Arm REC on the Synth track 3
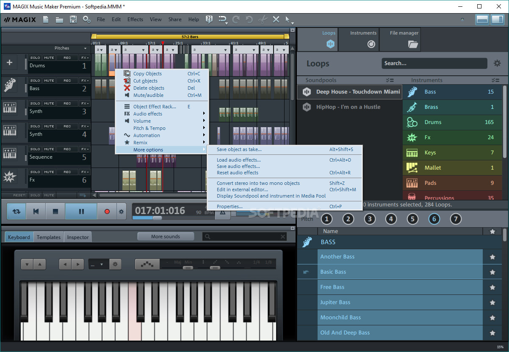Screen dimensions: 509x352 click(67, 104)
